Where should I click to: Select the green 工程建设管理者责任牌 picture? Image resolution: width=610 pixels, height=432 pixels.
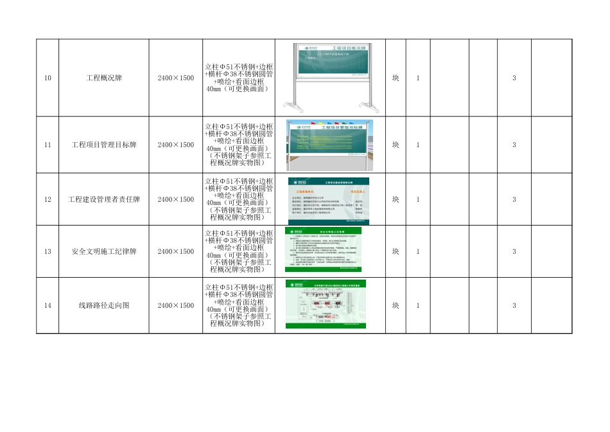(329, 199)
